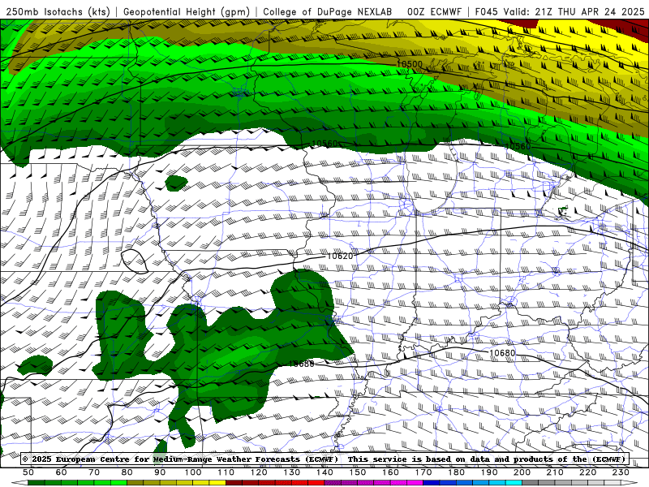
Task: Click the '60' value on color scale
Action: 62,472
